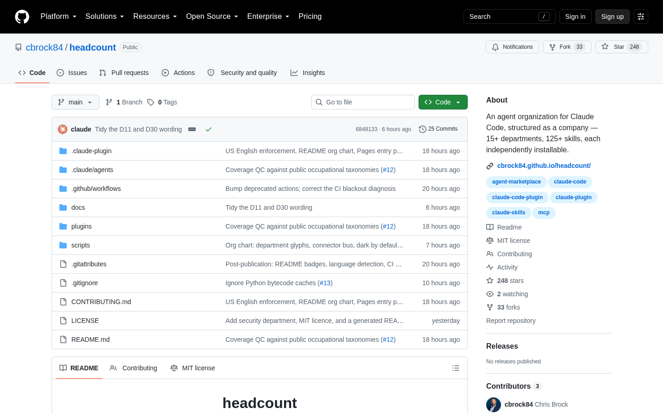Open the cbrock84 owner link

pyautogui.click(x=44, y=47)
